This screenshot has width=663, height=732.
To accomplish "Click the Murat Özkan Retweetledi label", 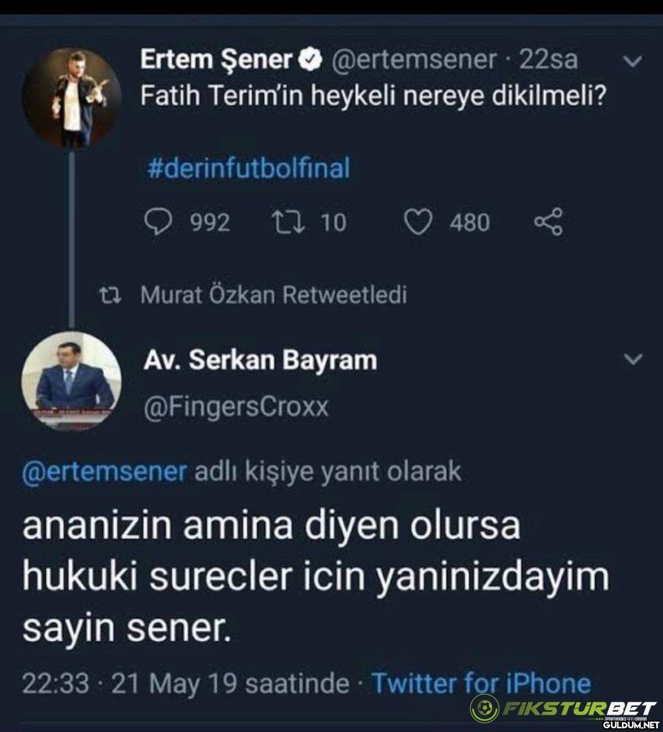I will point(273,296).
